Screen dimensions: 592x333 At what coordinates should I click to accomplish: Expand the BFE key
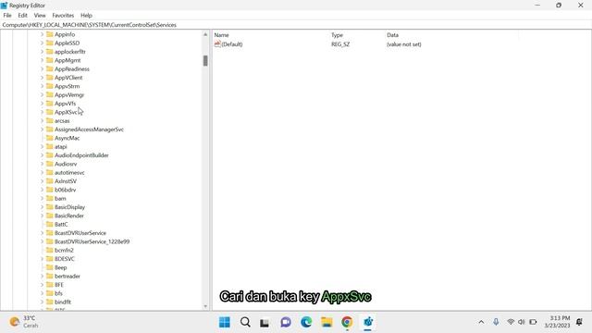click(42, 285)
